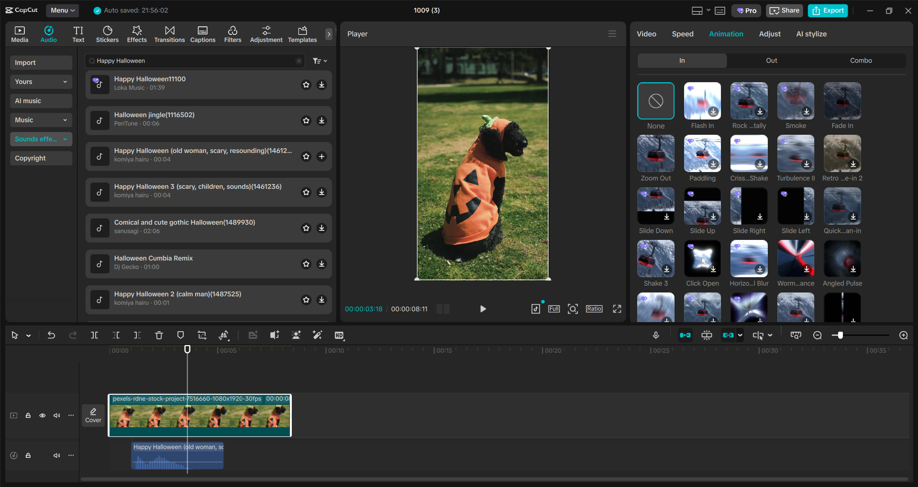
Task: Start a voiceover recording
Action: click(x=656, y=335)
